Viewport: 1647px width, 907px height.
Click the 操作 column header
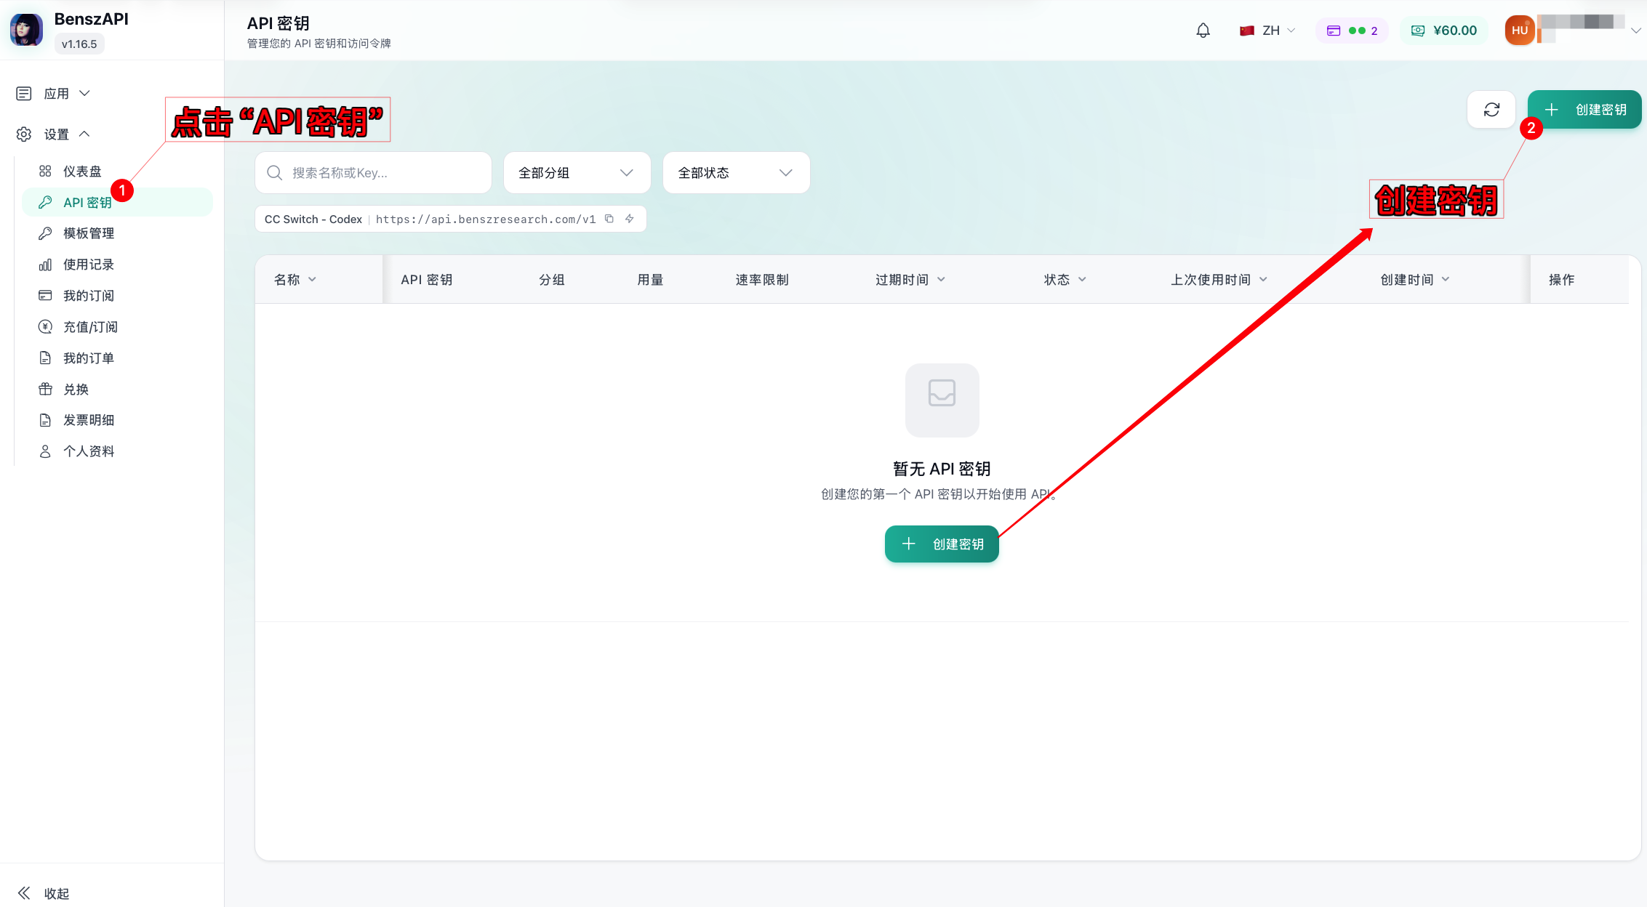1562,280
